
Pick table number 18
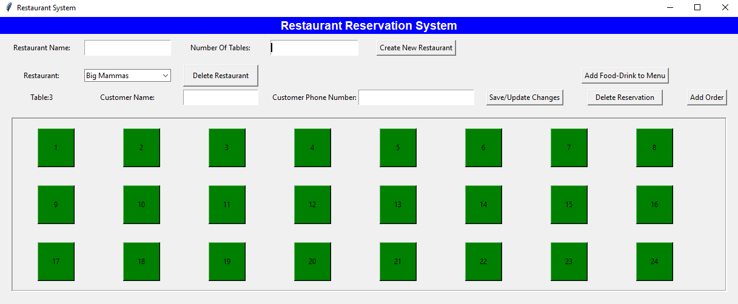(x=141, y=261)
